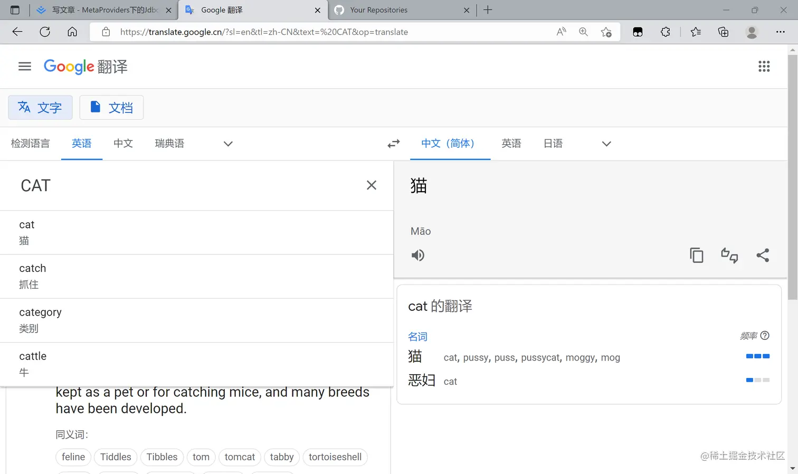Listen to the translation 猫
Image resolution: width=798 pixels, height=474 pixels.
pos(418,255)
